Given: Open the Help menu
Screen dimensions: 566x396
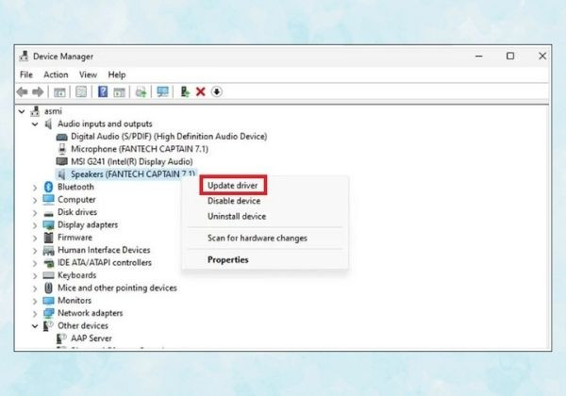Looking at the screenshot, I should point(117,74).
